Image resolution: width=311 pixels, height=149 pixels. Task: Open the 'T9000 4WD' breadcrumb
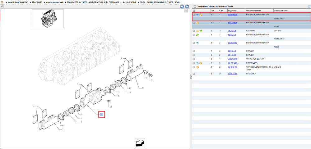pyautogui.click(x=72, y=2)
